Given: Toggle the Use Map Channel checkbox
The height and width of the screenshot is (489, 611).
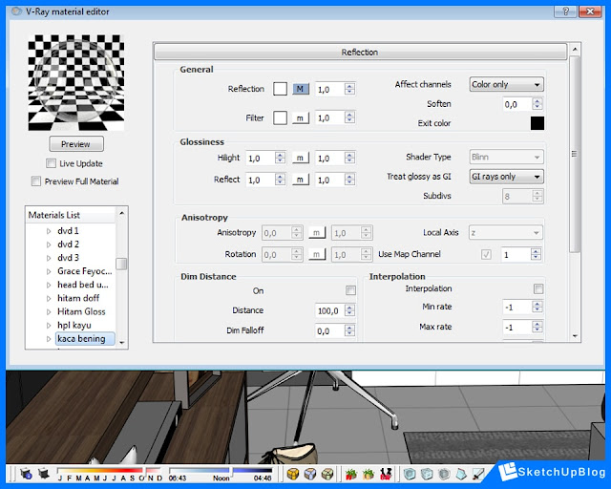Looking at the screenshot, I should pos(486,254).
